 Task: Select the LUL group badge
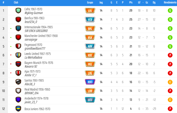click(x=90, y=11)
